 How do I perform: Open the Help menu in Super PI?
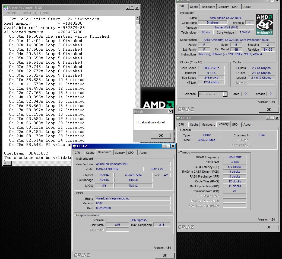tap(45, 13)
